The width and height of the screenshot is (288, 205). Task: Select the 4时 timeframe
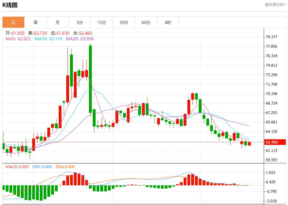point(168,22)
